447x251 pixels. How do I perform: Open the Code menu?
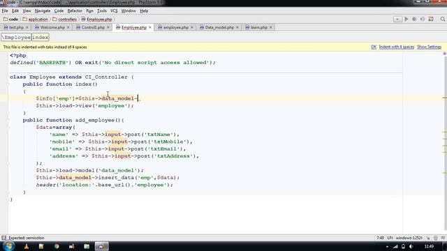point(59,11)
